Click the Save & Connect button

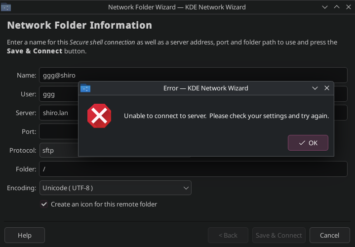(278, 235)
